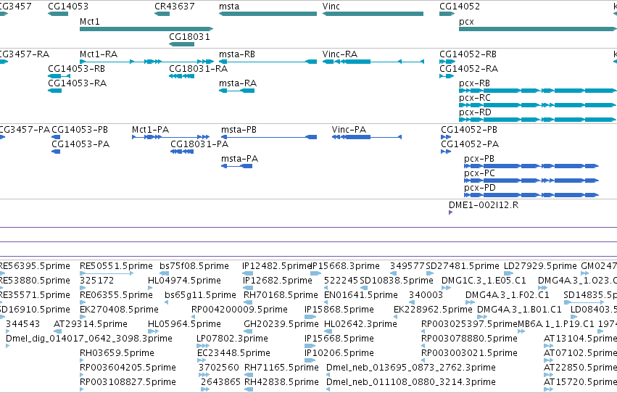The width and height of the screenshot is (617, 393).
Task: Click the SD10838.5prime label
Action: [x=397, y=280]
